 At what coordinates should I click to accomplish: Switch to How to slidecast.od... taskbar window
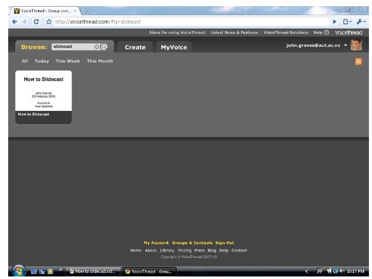point(92,271)
